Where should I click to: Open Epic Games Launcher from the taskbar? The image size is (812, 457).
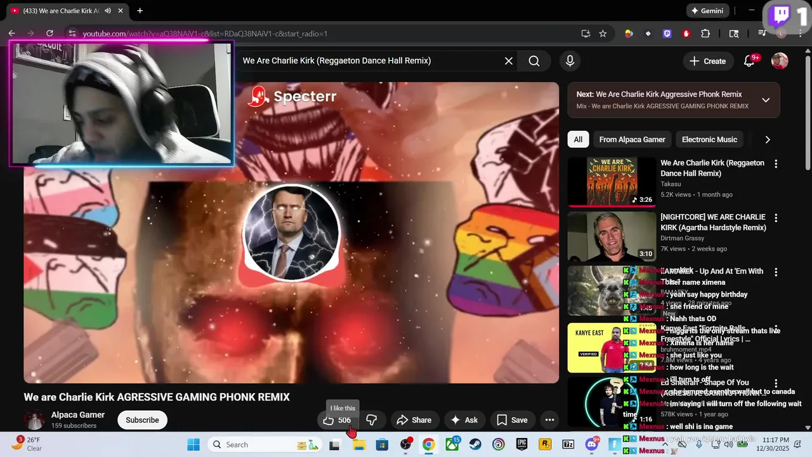[521, 444]
